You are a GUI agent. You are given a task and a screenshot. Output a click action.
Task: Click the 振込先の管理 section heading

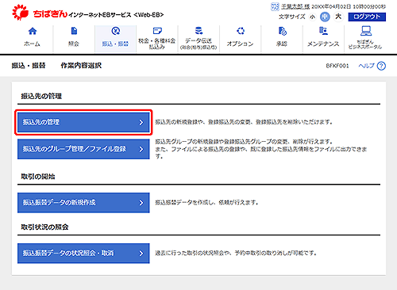41,96
